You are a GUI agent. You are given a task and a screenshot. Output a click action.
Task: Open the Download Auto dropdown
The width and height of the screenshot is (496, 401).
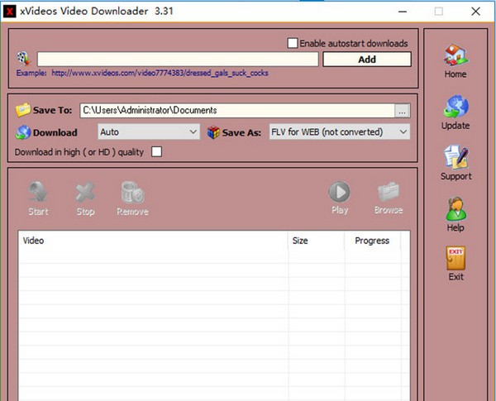149,131
